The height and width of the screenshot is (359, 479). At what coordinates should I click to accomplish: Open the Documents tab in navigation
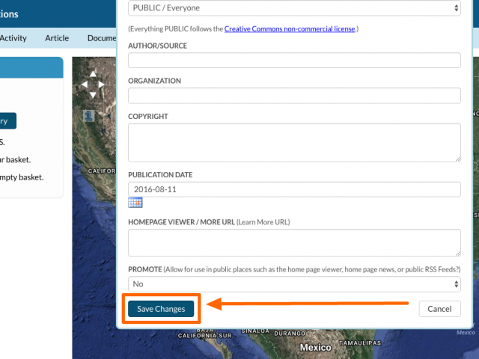101,38
